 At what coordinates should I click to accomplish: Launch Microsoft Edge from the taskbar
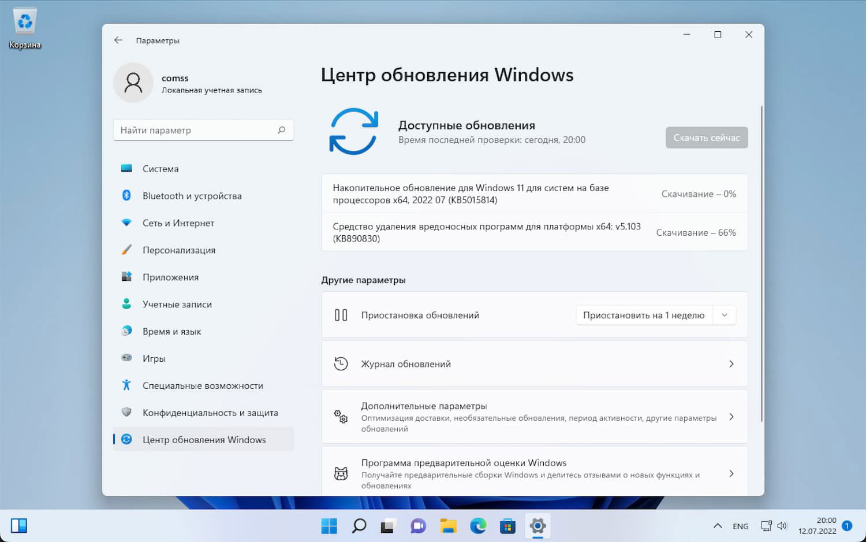coord(477,526)
